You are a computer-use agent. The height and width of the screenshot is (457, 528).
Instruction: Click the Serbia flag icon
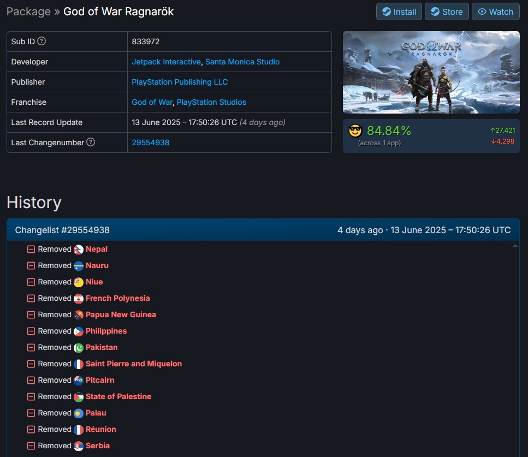click(x=79, y=446)
